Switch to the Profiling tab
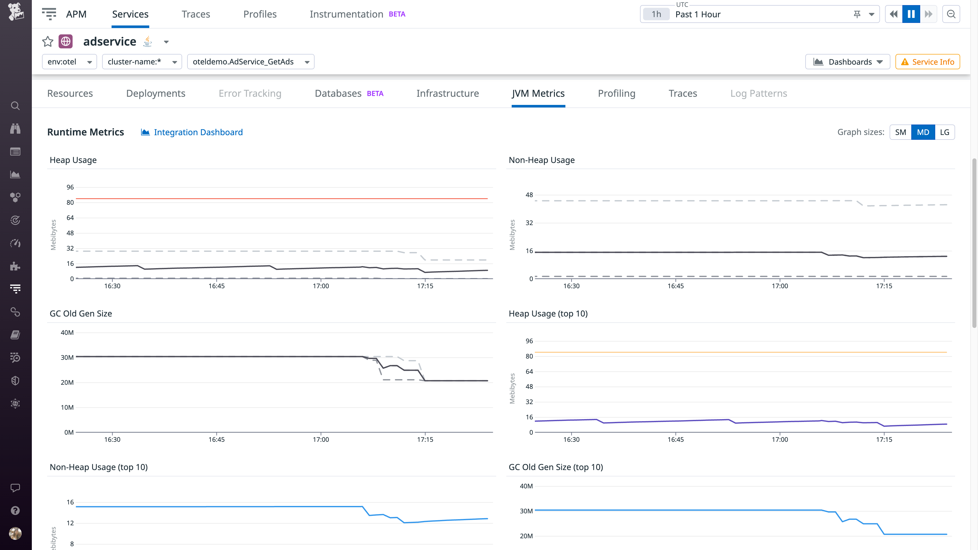 (616, 93)
